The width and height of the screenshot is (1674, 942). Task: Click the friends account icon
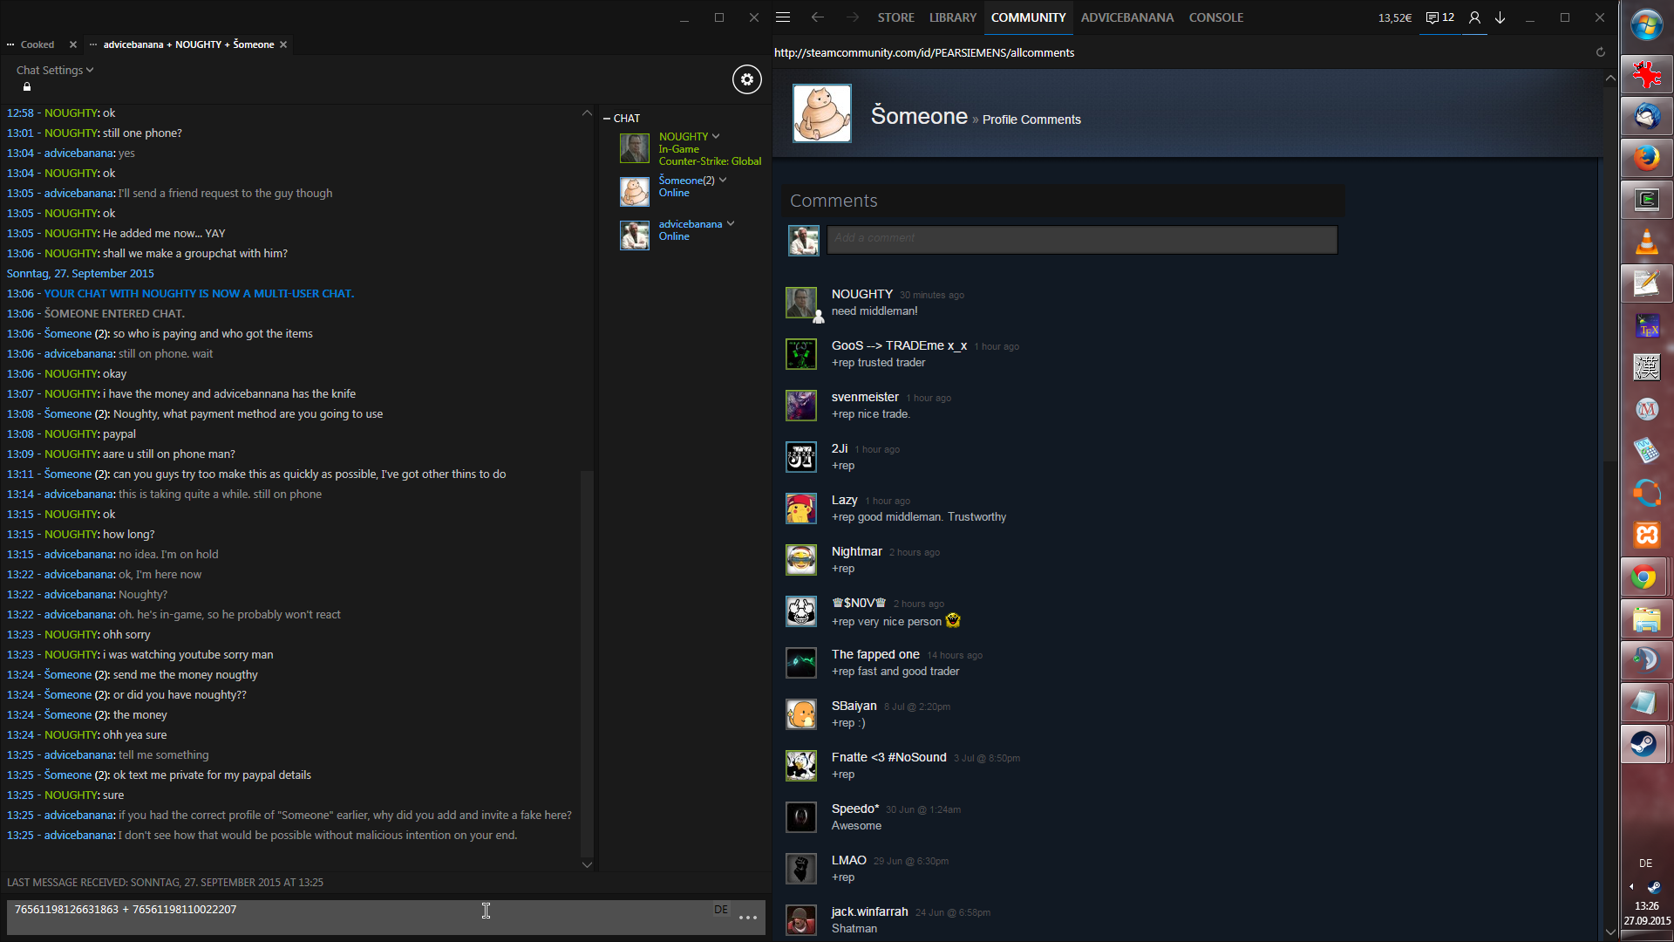pos(1474,17)
